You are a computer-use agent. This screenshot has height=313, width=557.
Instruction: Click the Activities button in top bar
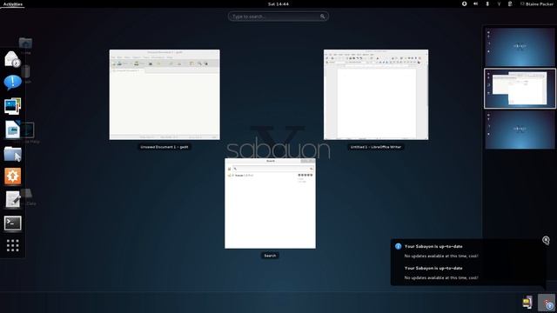(x=13, y=3)
